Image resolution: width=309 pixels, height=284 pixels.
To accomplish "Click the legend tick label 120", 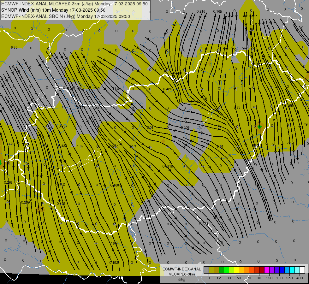I will (269, 278).
